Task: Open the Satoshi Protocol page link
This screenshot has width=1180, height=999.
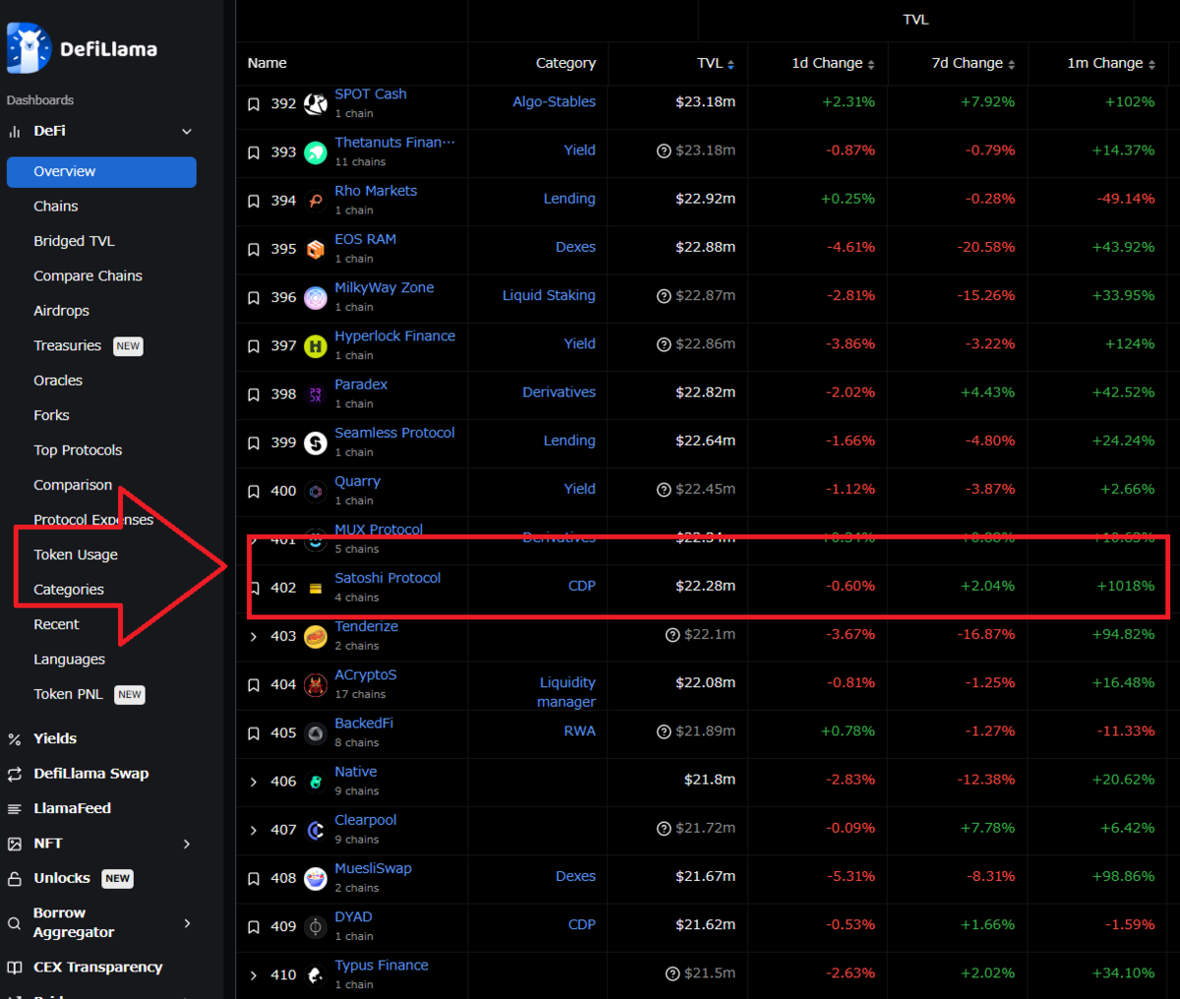Action: click(x=387, y=578)
